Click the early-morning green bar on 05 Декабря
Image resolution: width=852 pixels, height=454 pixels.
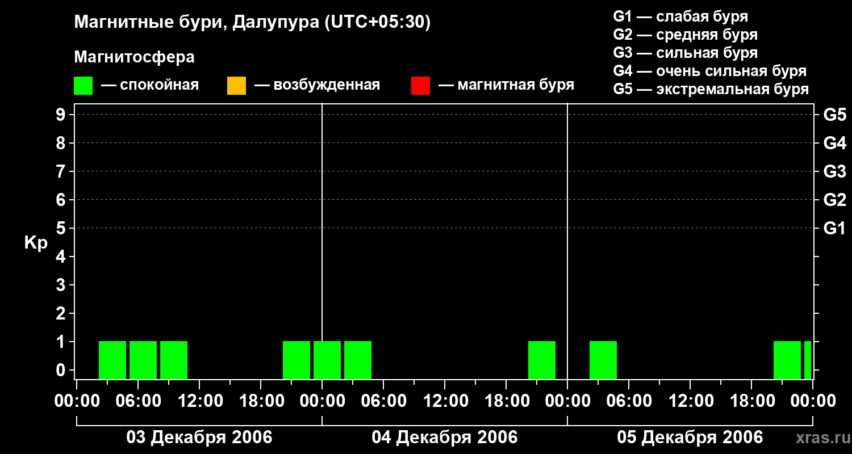click(603, 360)
